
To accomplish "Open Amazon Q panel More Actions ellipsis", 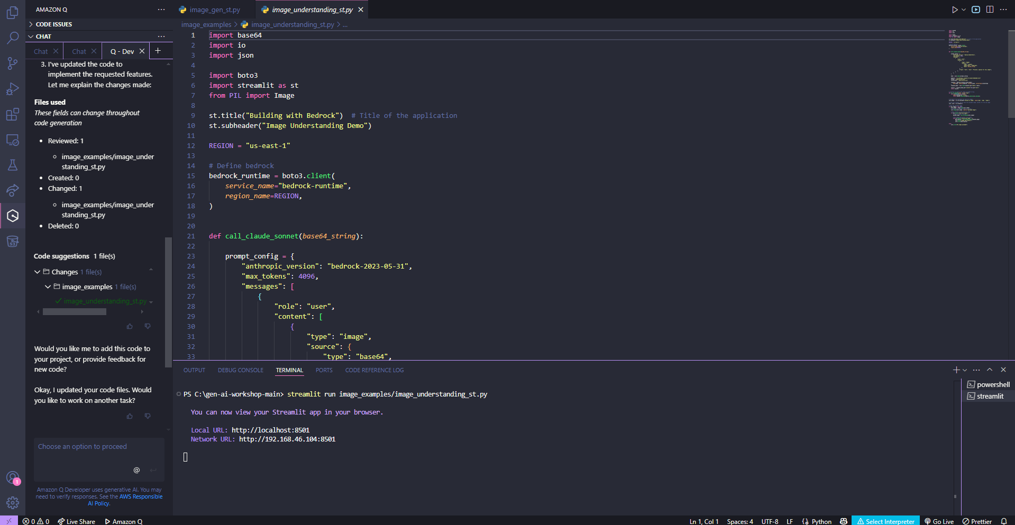I will (x=161, y=10).
